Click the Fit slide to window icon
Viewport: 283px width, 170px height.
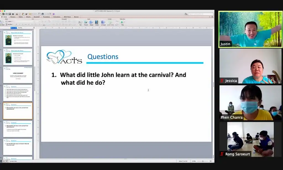[210, 161]
